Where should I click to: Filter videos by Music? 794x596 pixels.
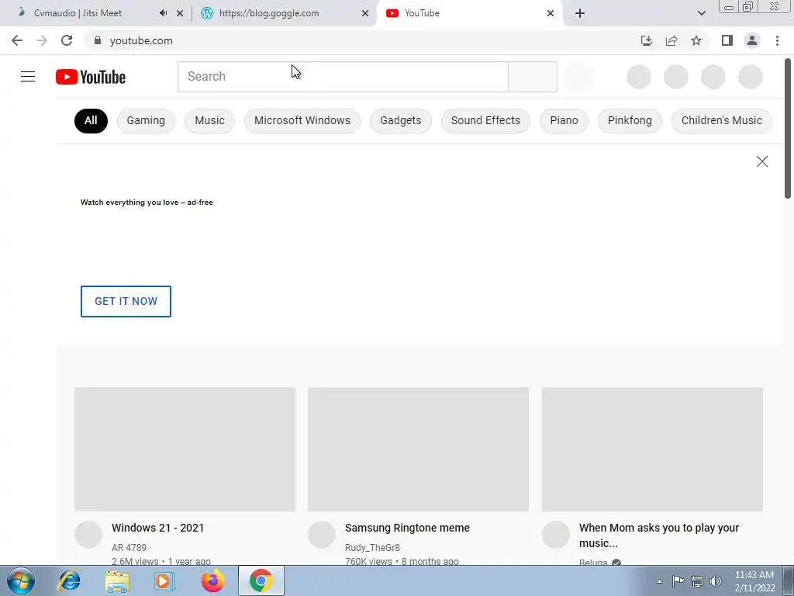(209, 120)
